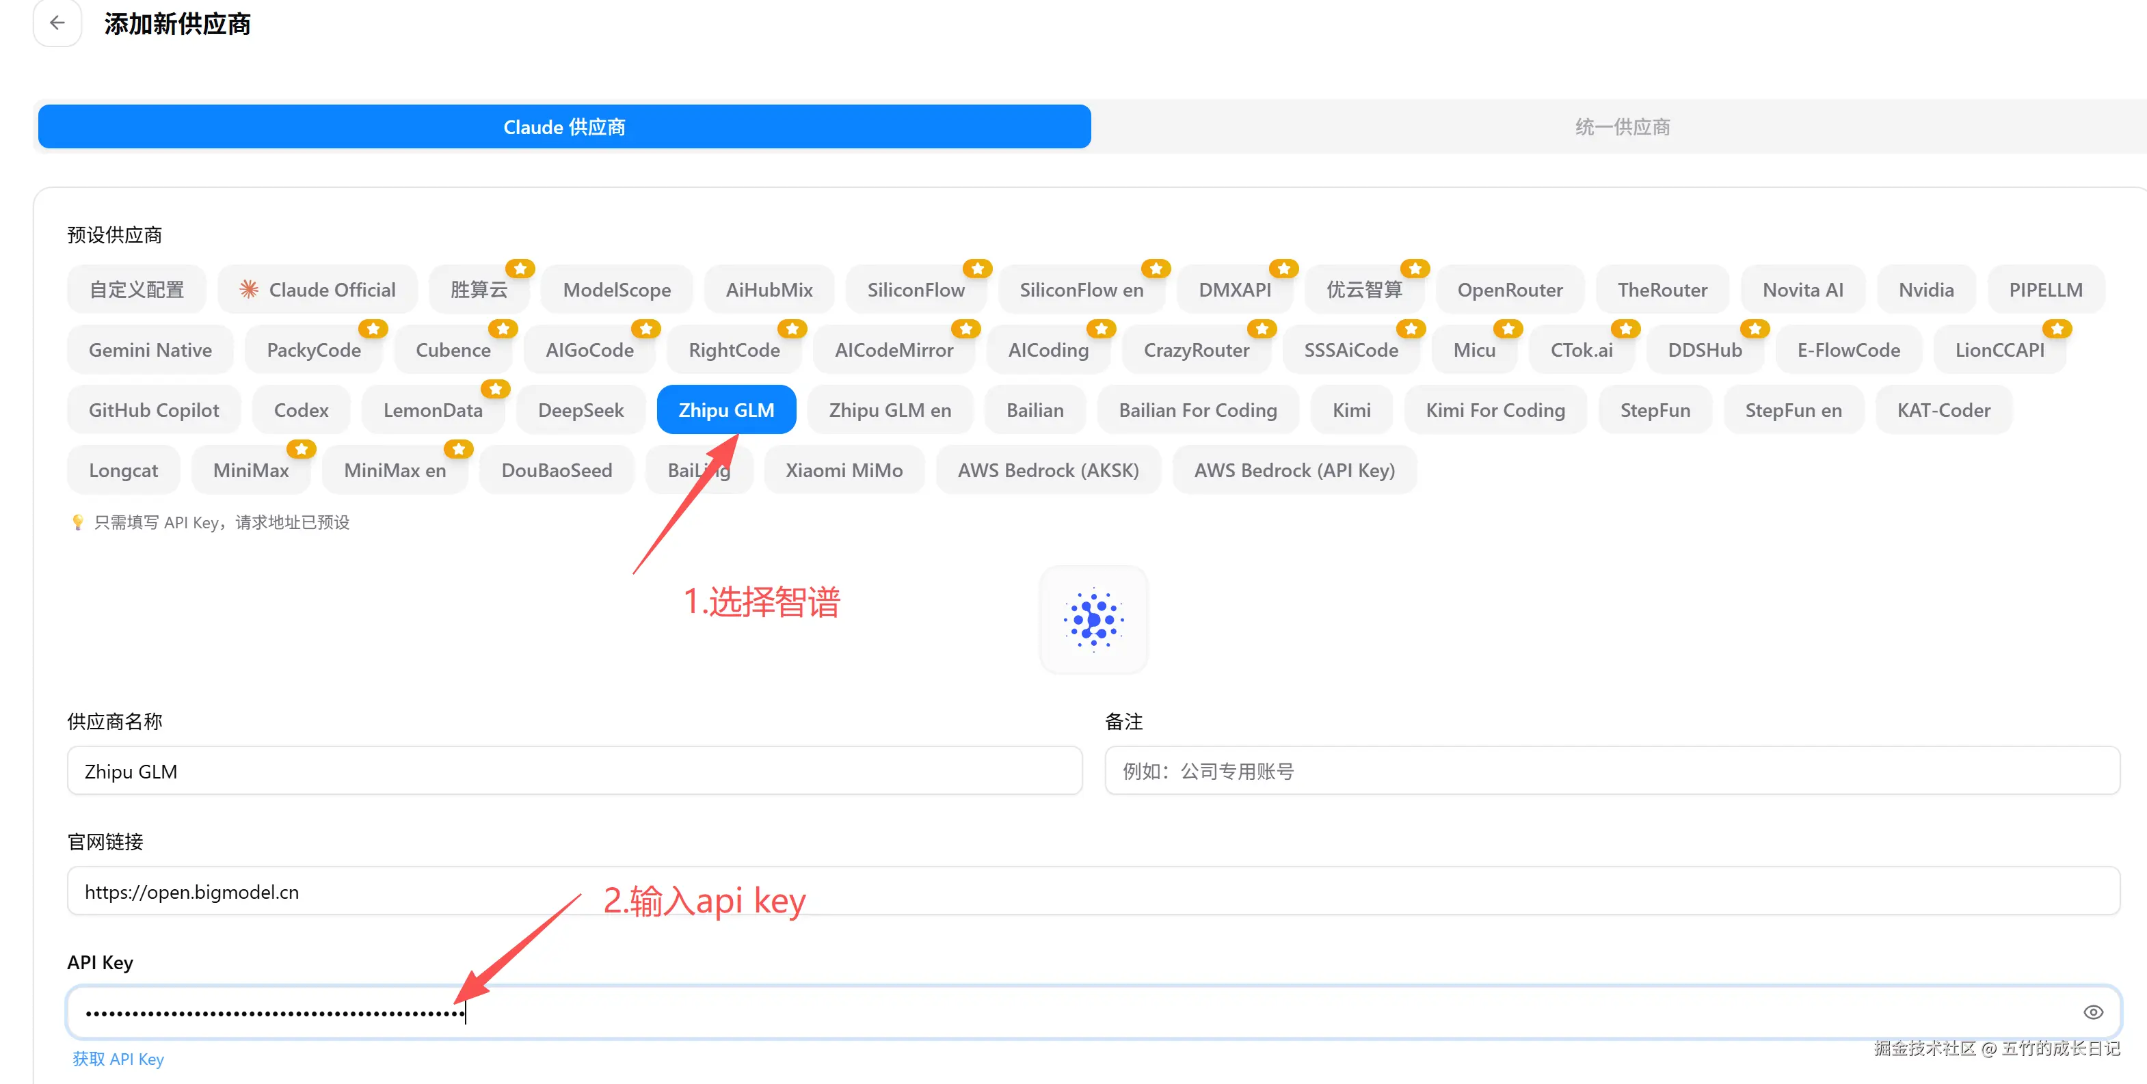Select the 自定义配置 preset
This screenshot has height=1084, width=2147.
(137, 290)
